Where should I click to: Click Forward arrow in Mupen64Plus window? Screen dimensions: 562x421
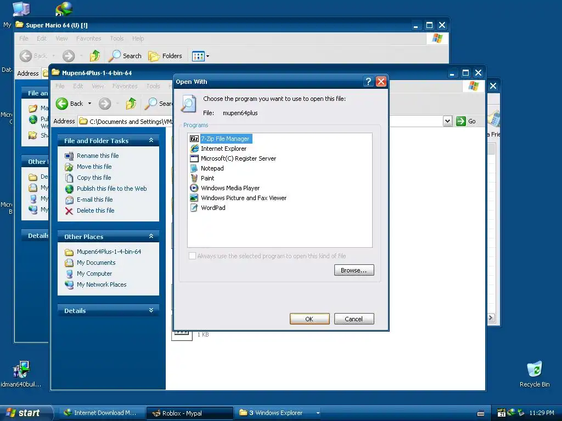click(105, 104)
